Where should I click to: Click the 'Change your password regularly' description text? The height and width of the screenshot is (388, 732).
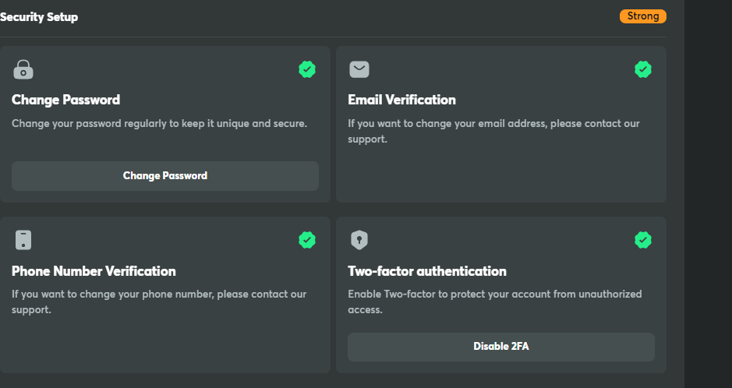pyautogui.click(x=159, y=123)
